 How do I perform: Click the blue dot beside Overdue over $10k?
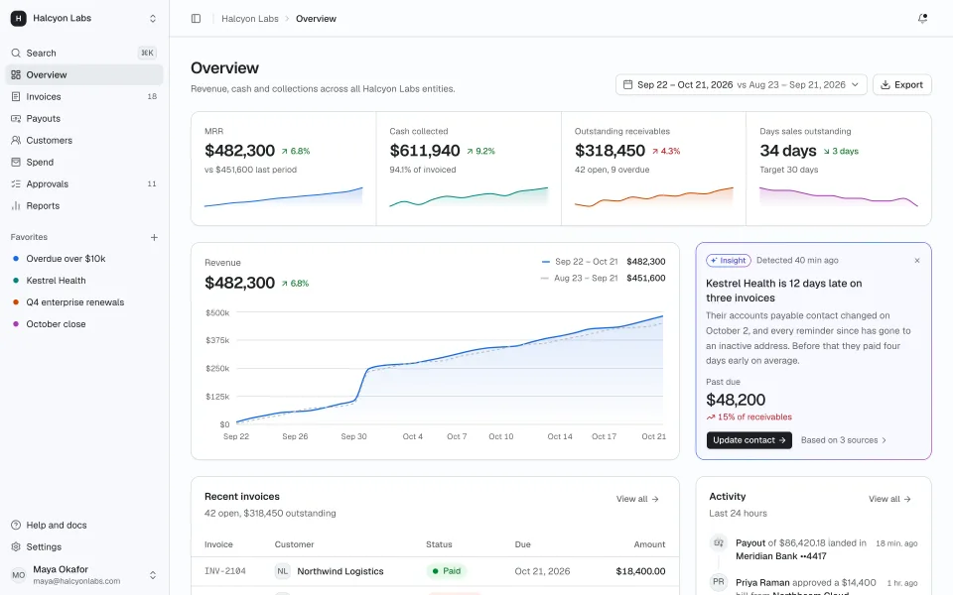[16, 259]
